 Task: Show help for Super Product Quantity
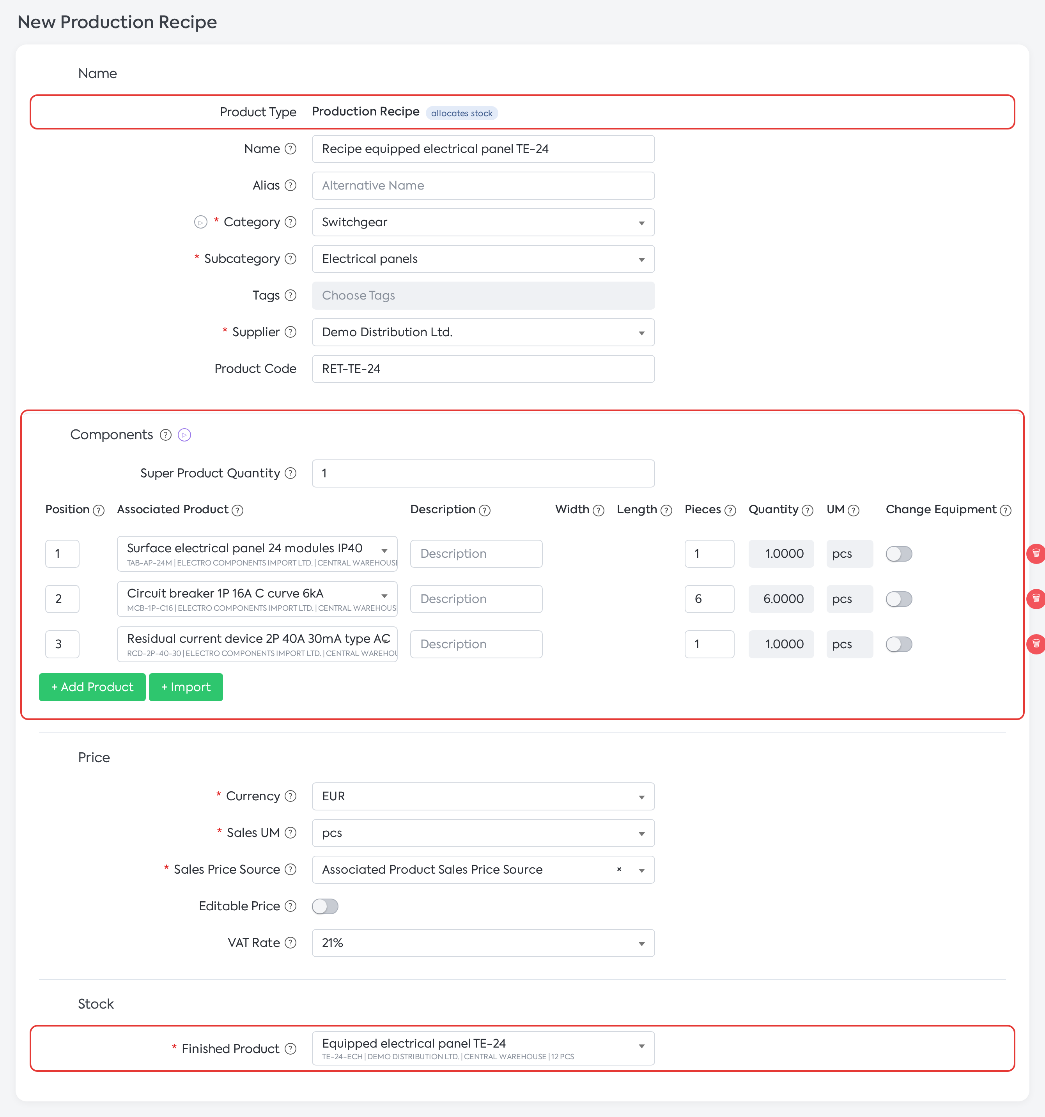click(x=290, y=473)
